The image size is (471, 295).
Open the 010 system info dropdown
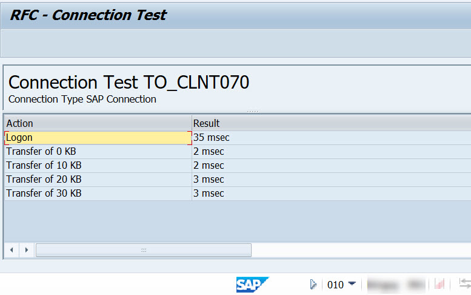[x=352, y=283]
